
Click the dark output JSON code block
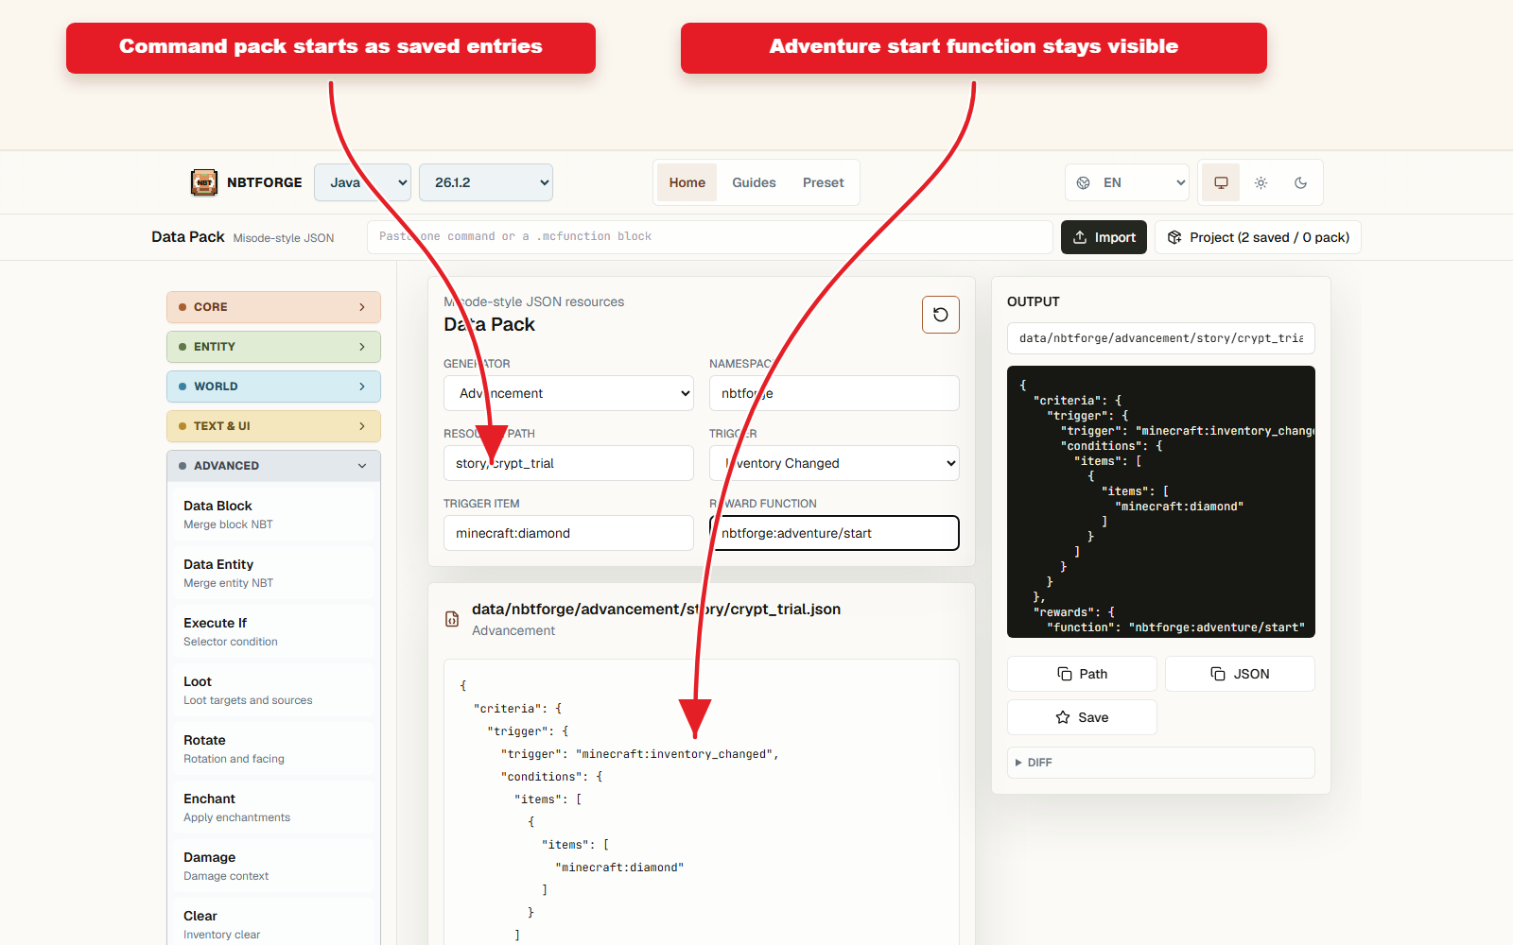click(x=1161, y=502)
